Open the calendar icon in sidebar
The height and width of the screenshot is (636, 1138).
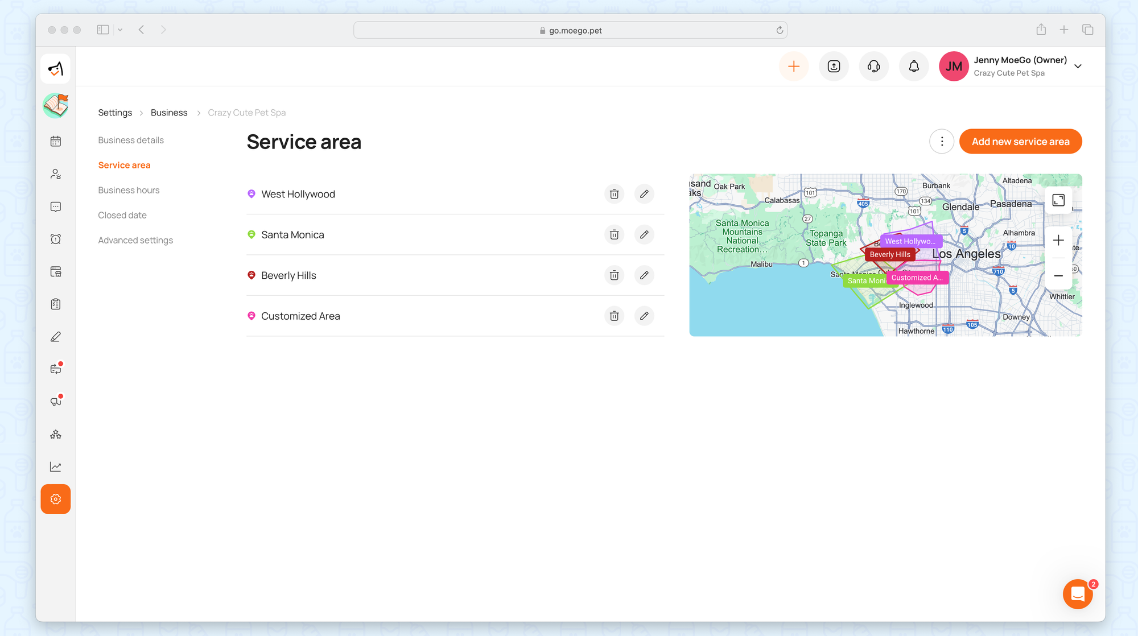click(x=56, y=141)
